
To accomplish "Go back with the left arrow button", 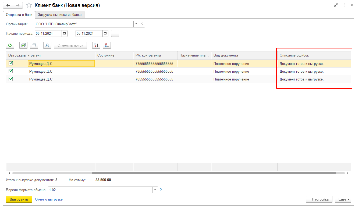I will click(8, 5).
